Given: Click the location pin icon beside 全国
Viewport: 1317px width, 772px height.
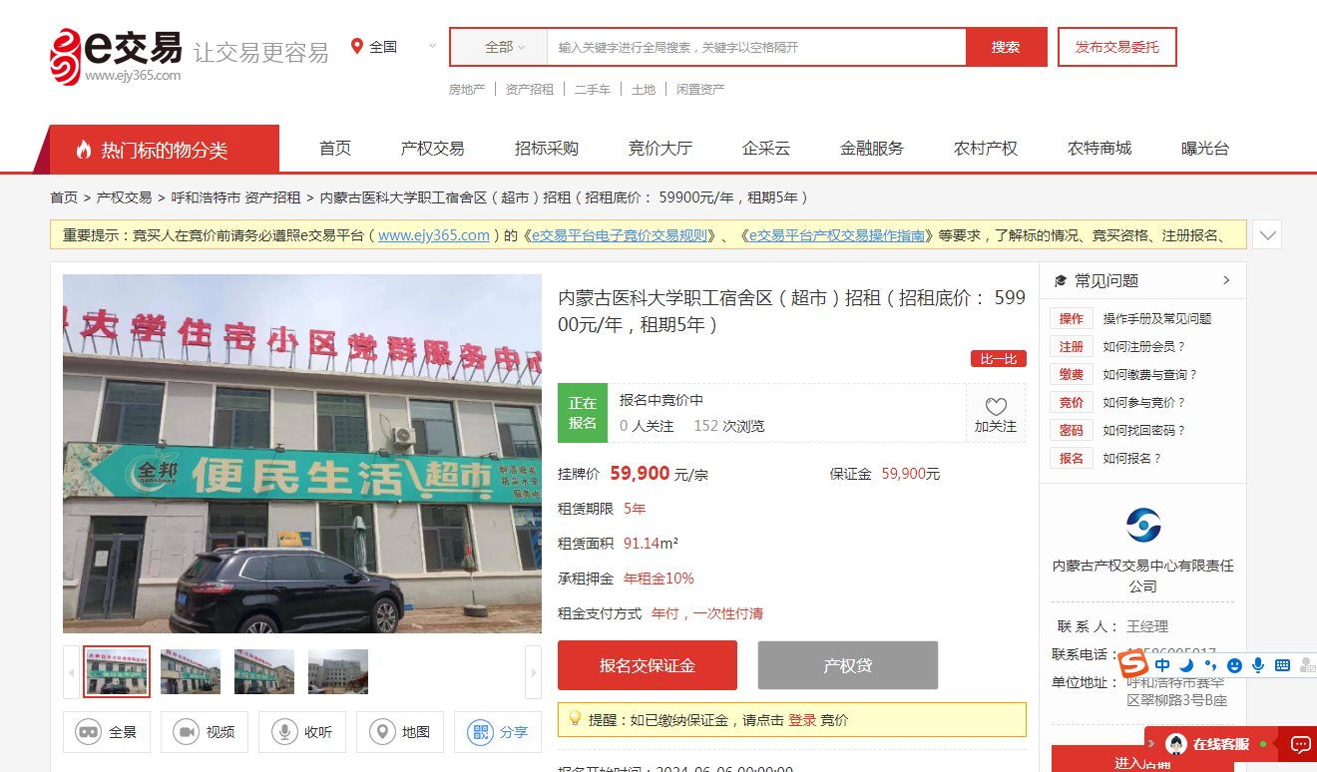Looking at the screenshot, I should tap(357, 46).
